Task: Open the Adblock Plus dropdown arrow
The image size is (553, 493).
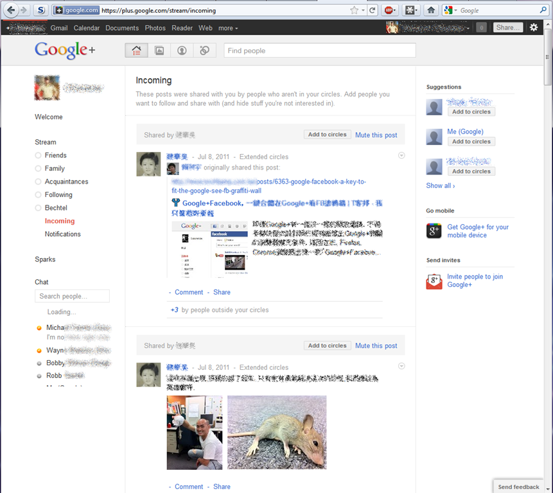Action: (x=394, y=10)
